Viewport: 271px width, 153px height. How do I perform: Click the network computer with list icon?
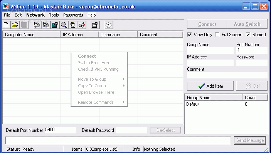pos(46,25)
